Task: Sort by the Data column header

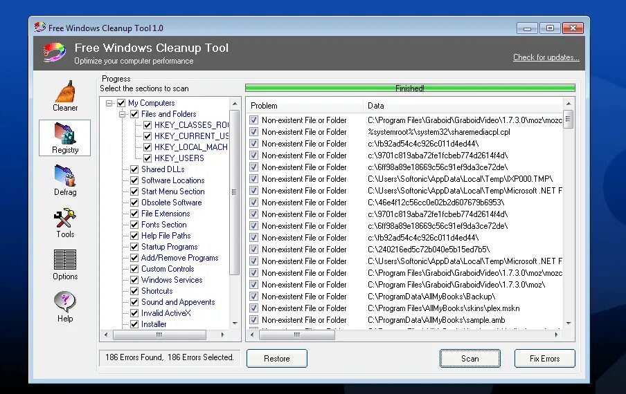Action: pos(463,106)
